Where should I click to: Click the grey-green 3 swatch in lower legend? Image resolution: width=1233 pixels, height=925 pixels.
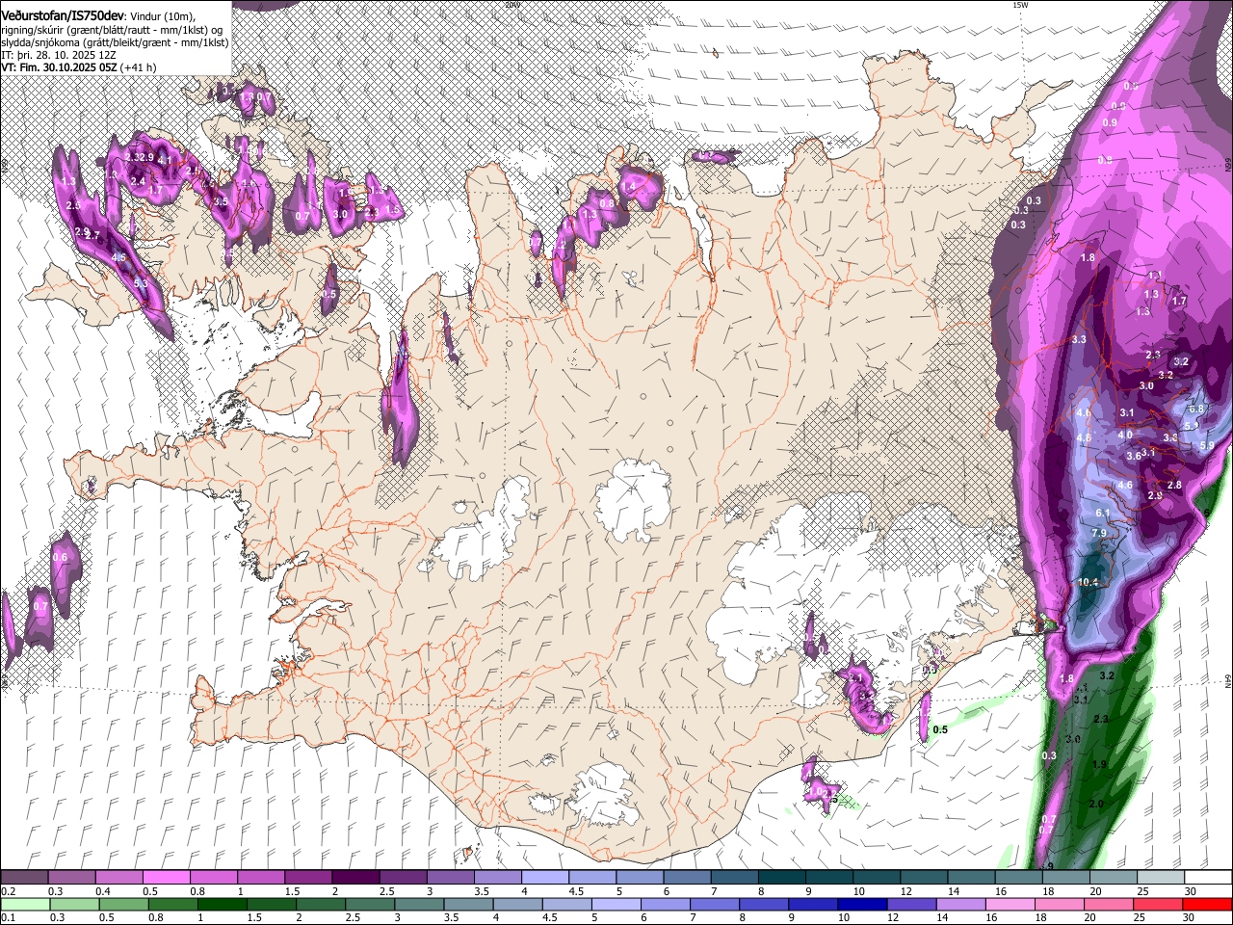418,904
